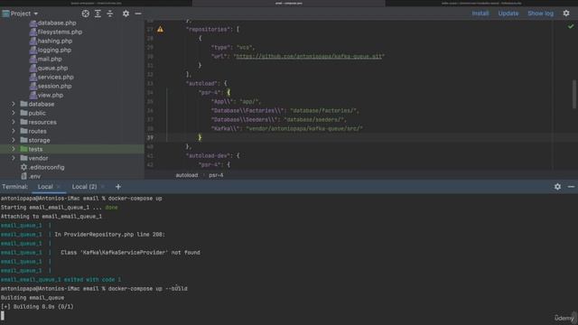Switch to the Local terminal tab
This screenshot has width=578, height=325.
point(45,187)
